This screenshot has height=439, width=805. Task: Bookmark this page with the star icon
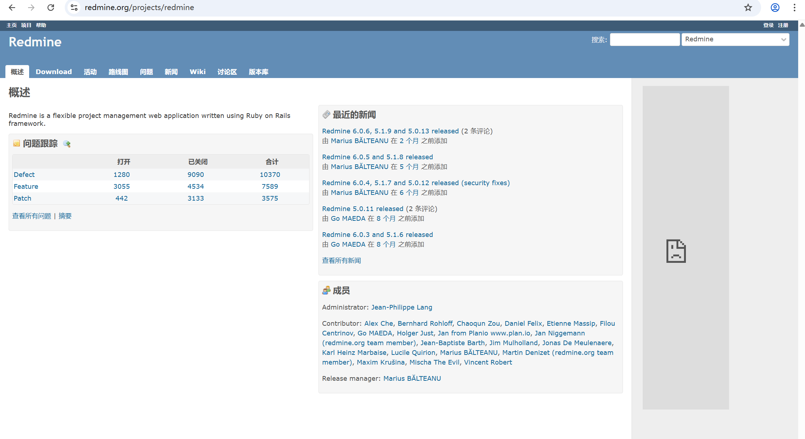[x=748, y=8]
